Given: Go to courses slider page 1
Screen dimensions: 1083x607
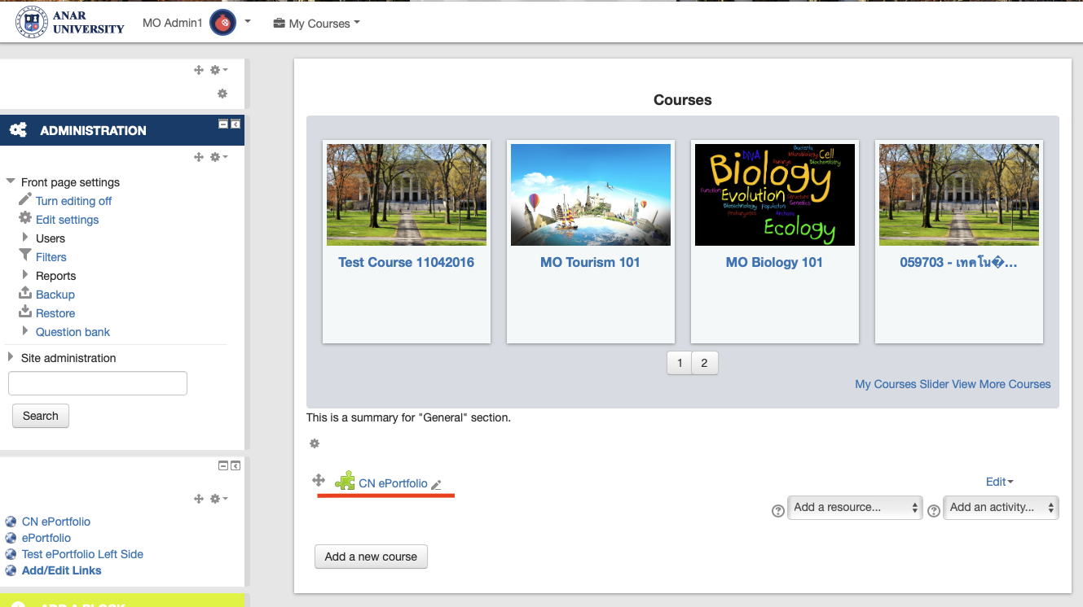Looking at the screenshot, I should point(680,363).
